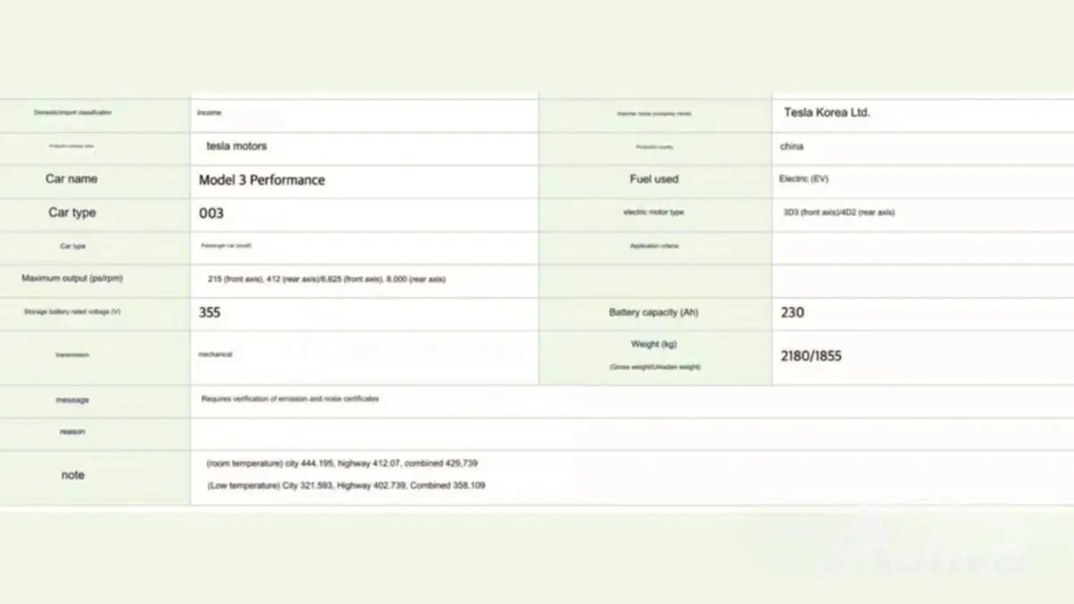
Task: Select the '003' car type value
Action: click(211, 214)
